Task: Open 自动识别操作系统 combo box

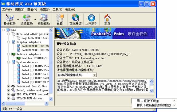Action: tap(77, 75)
